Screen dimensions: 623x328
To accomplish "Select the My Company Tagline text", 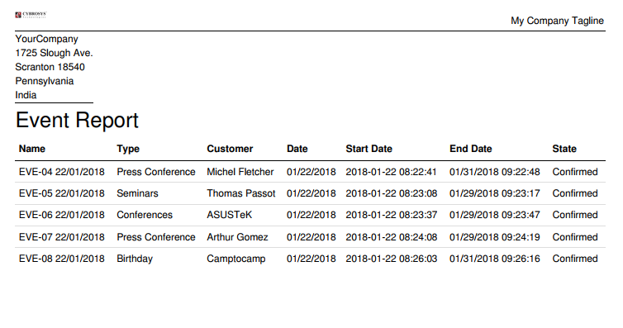I will [557, 21].
